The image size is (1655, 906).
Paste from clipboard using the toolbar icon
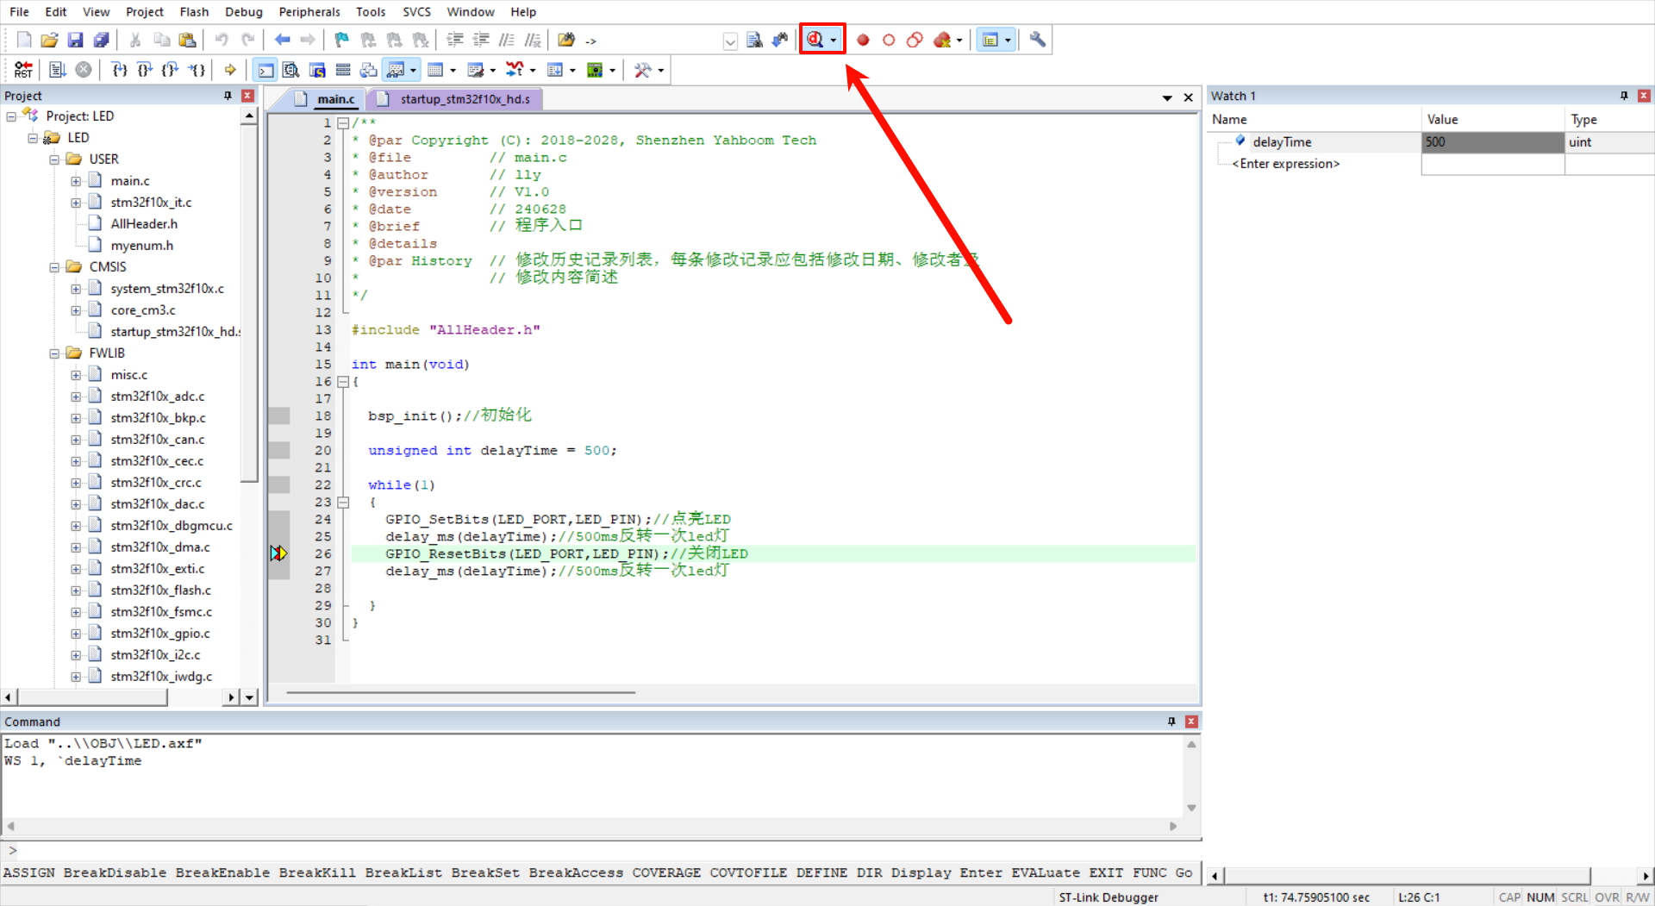pyautogui.click(x=187, y=40)
